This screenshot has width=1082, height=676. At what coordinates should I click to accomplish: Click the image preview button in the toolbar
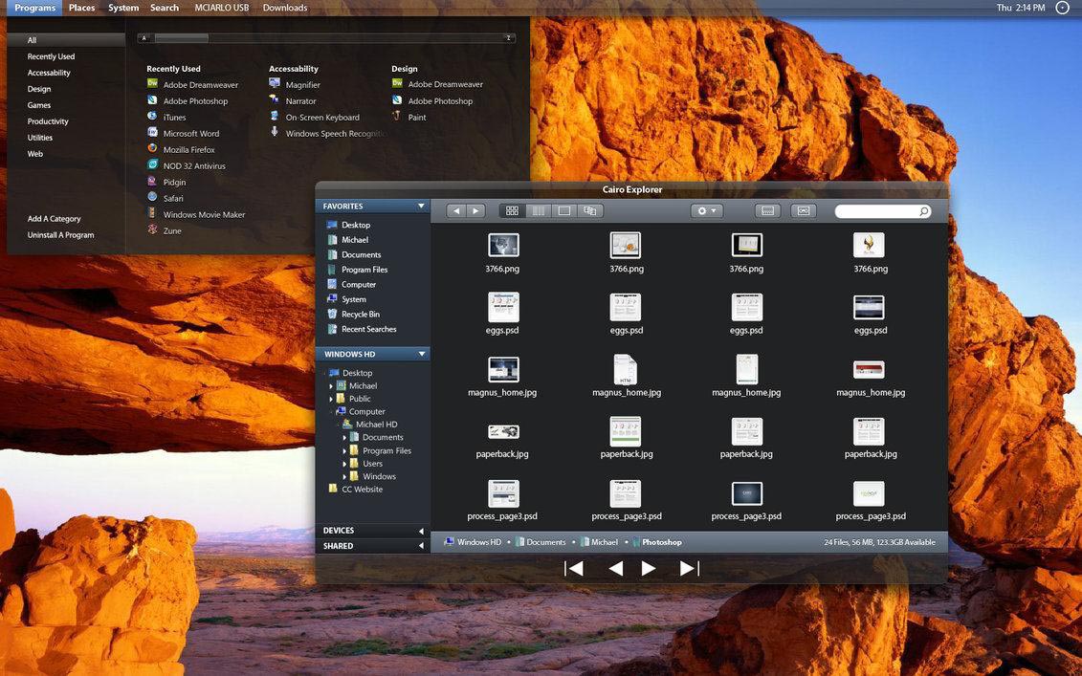[804, 211]
